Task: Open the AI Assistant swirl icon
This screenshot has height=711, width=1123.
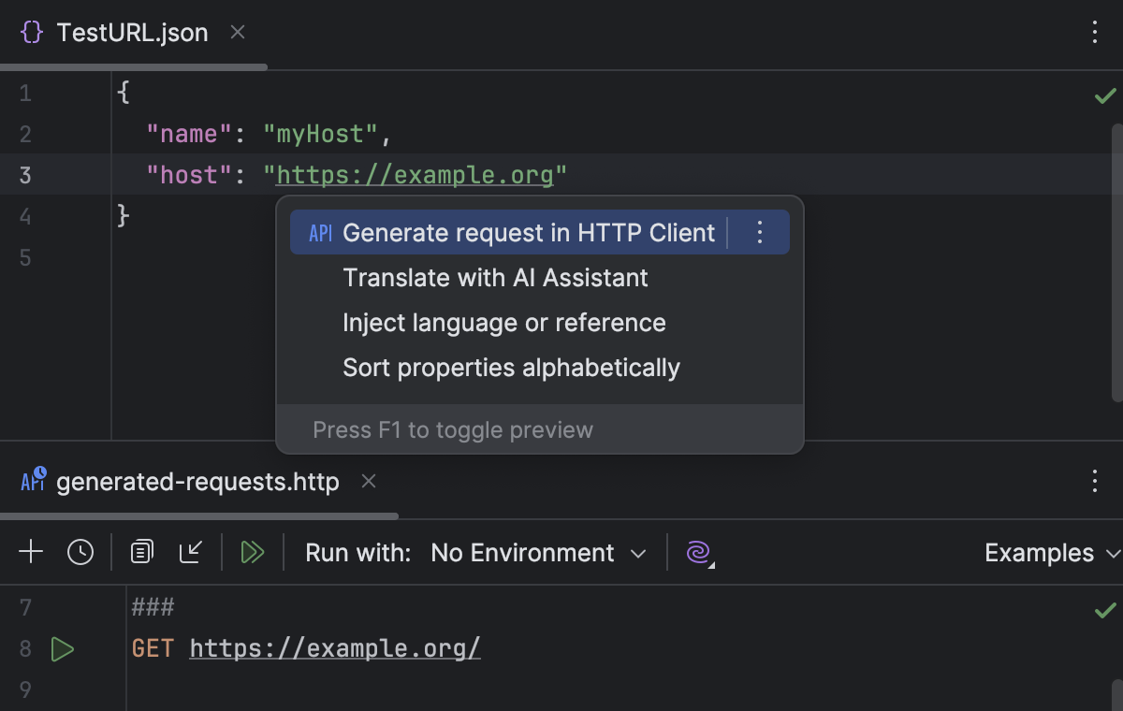Action: [697, 552]
